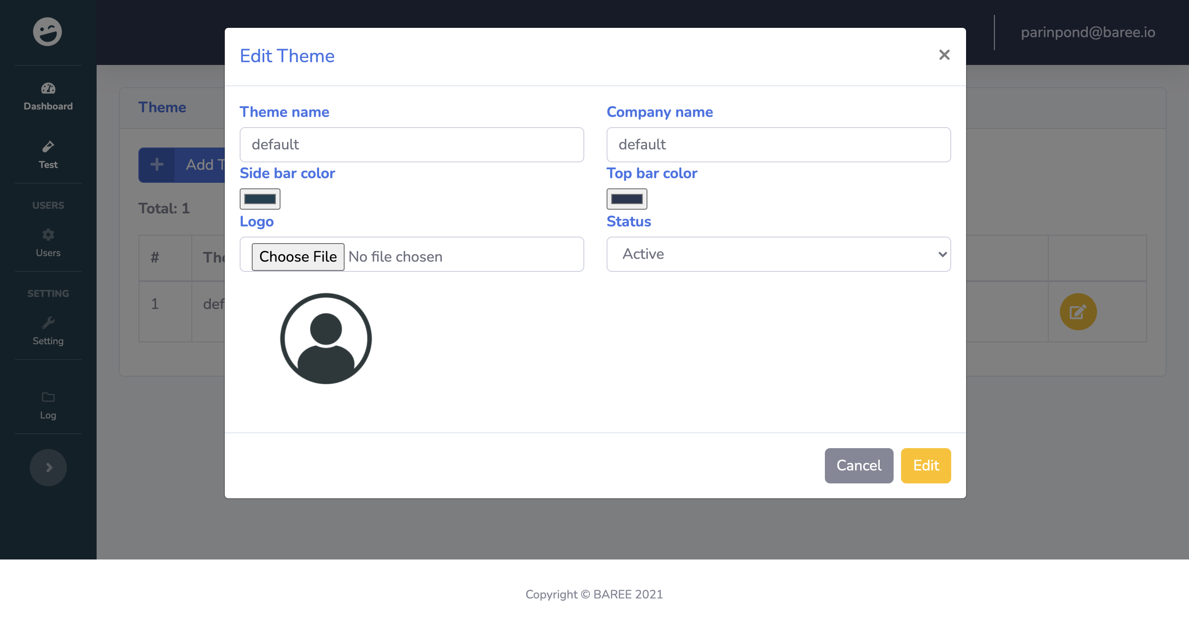Click the parinpond@baree.io account label
Image resolution: width=1189 pixels, height=630 pixels.
1088,32
